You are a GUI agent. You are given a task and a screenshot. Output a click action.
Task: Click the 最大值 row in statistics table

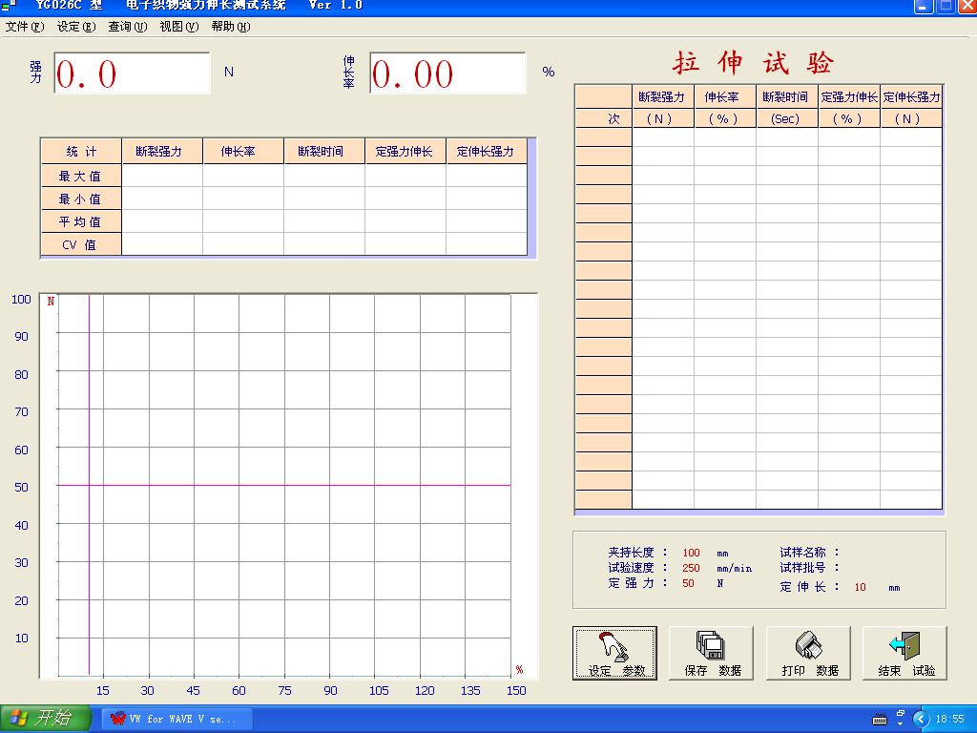80,176
